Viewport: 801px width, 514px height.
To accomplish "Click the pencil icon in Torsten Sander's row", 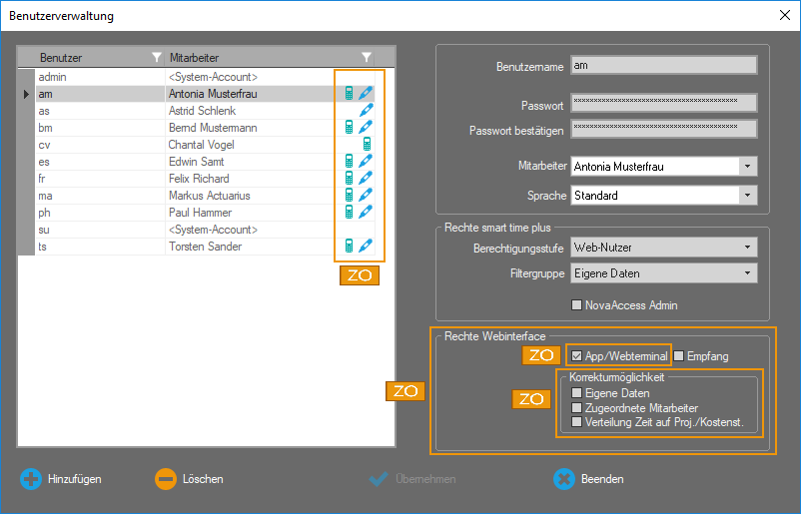I will (366, 247).
